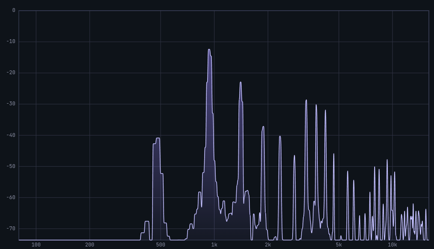Click the -50 dB axis label
This screenshot has width=434, height=249.
(11, 166)
